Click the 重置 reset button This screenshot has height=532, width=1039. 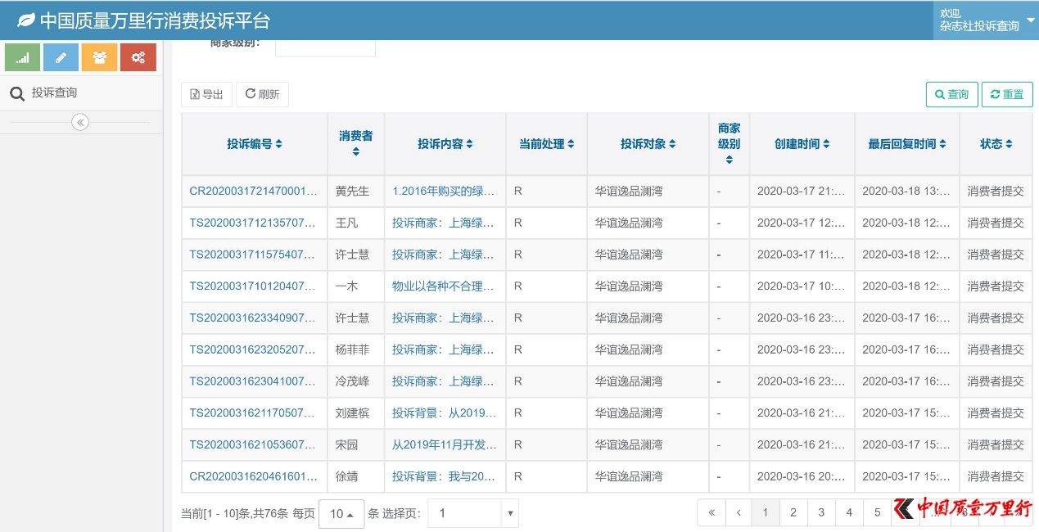(x=1007, y=95)
